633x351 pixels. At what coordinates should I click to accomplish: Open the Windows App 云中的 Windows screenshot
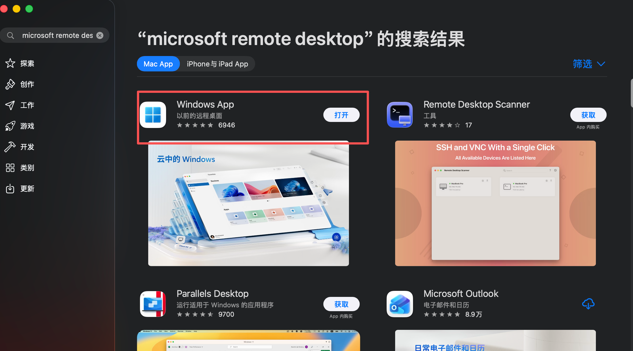(249, 203)
